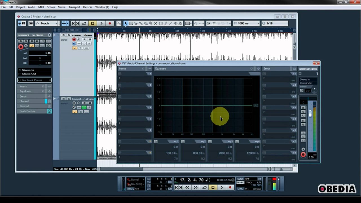The width and height of the screenshot is (361, 203).
Task: Solo the Copyof drums track
Action: coord(69,99)
